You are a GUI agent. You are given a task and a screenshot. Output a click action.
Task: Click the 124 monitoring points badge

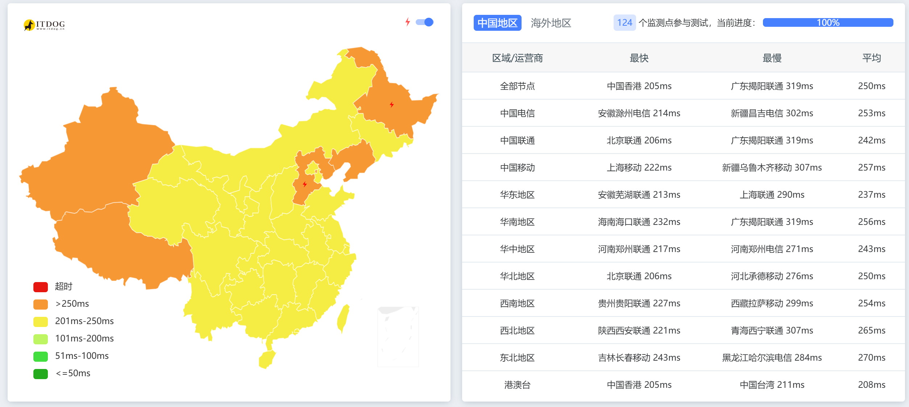[624, 23]
